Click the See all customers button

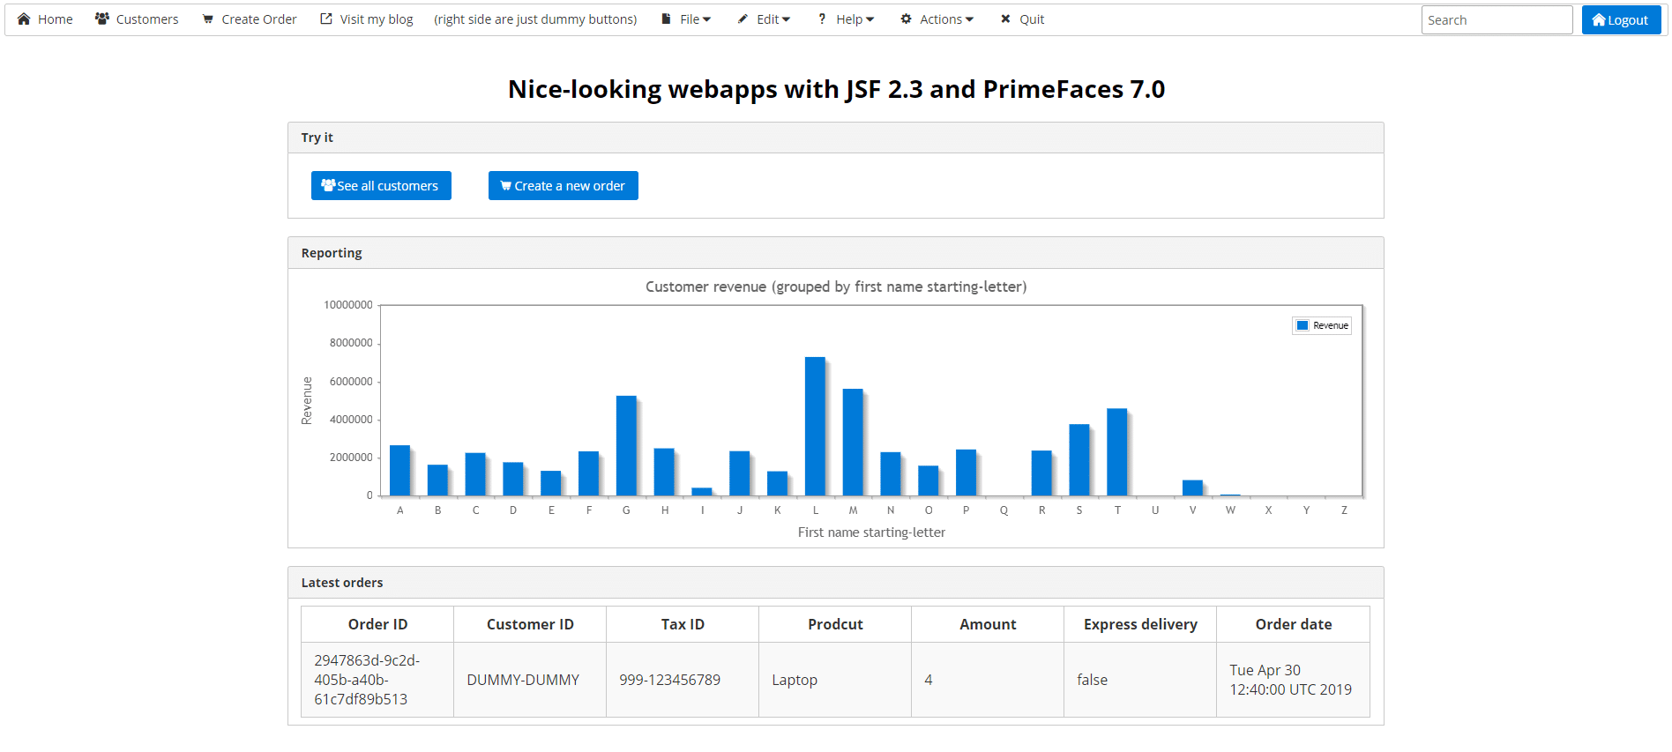coord(381,185)
